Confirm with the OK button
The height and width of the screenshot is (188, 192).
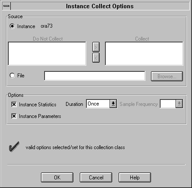[57, 177]
